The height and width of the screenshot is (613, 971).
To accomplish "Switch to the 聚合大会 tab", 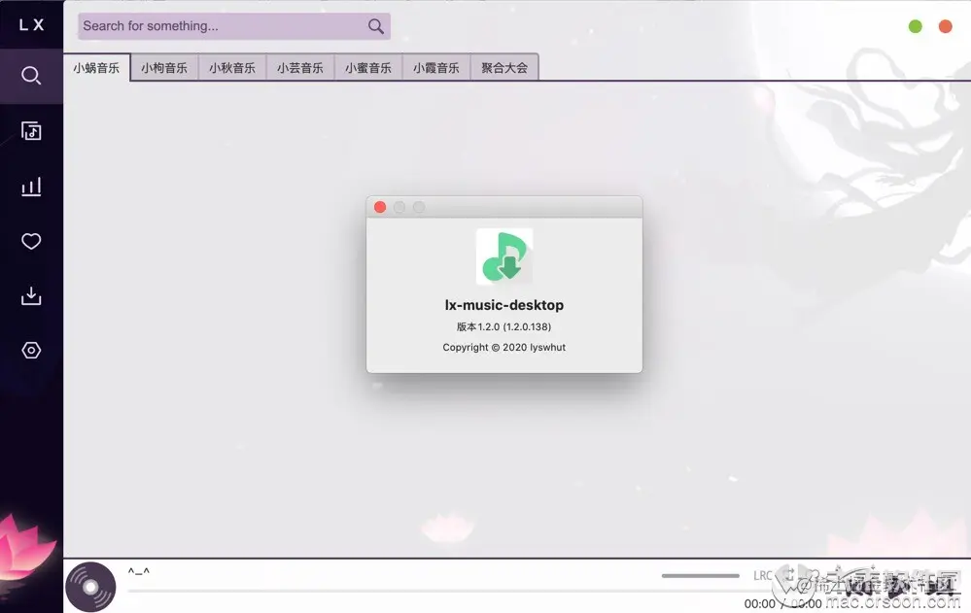I will pyautogui.click(x=504, y=67).
